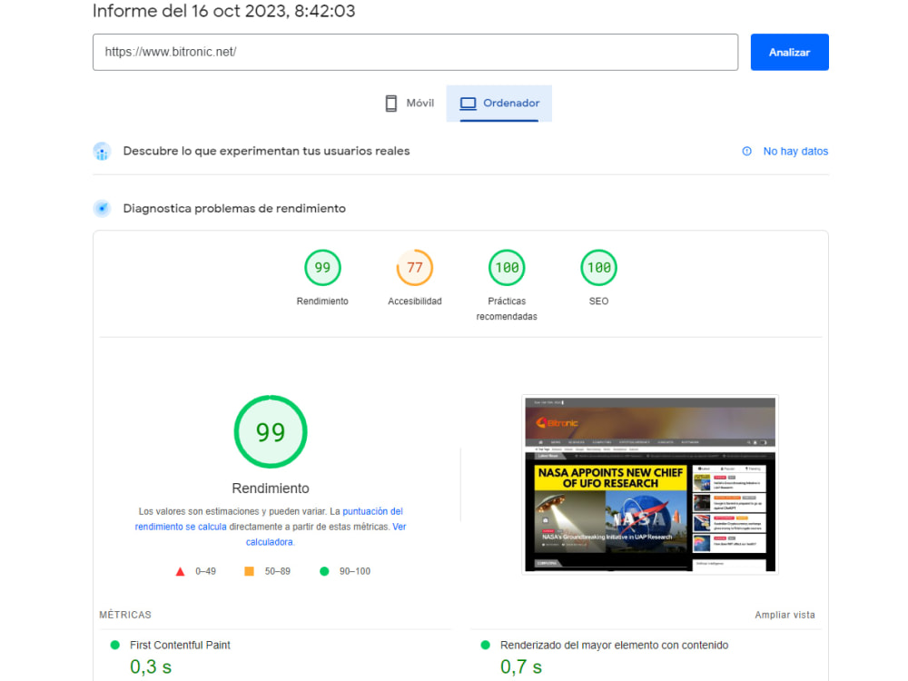The width and height of the screenshot is (908, 681).
Task: Jump to the Rendimiento 99 score gauge
Action: coord(322,268)
